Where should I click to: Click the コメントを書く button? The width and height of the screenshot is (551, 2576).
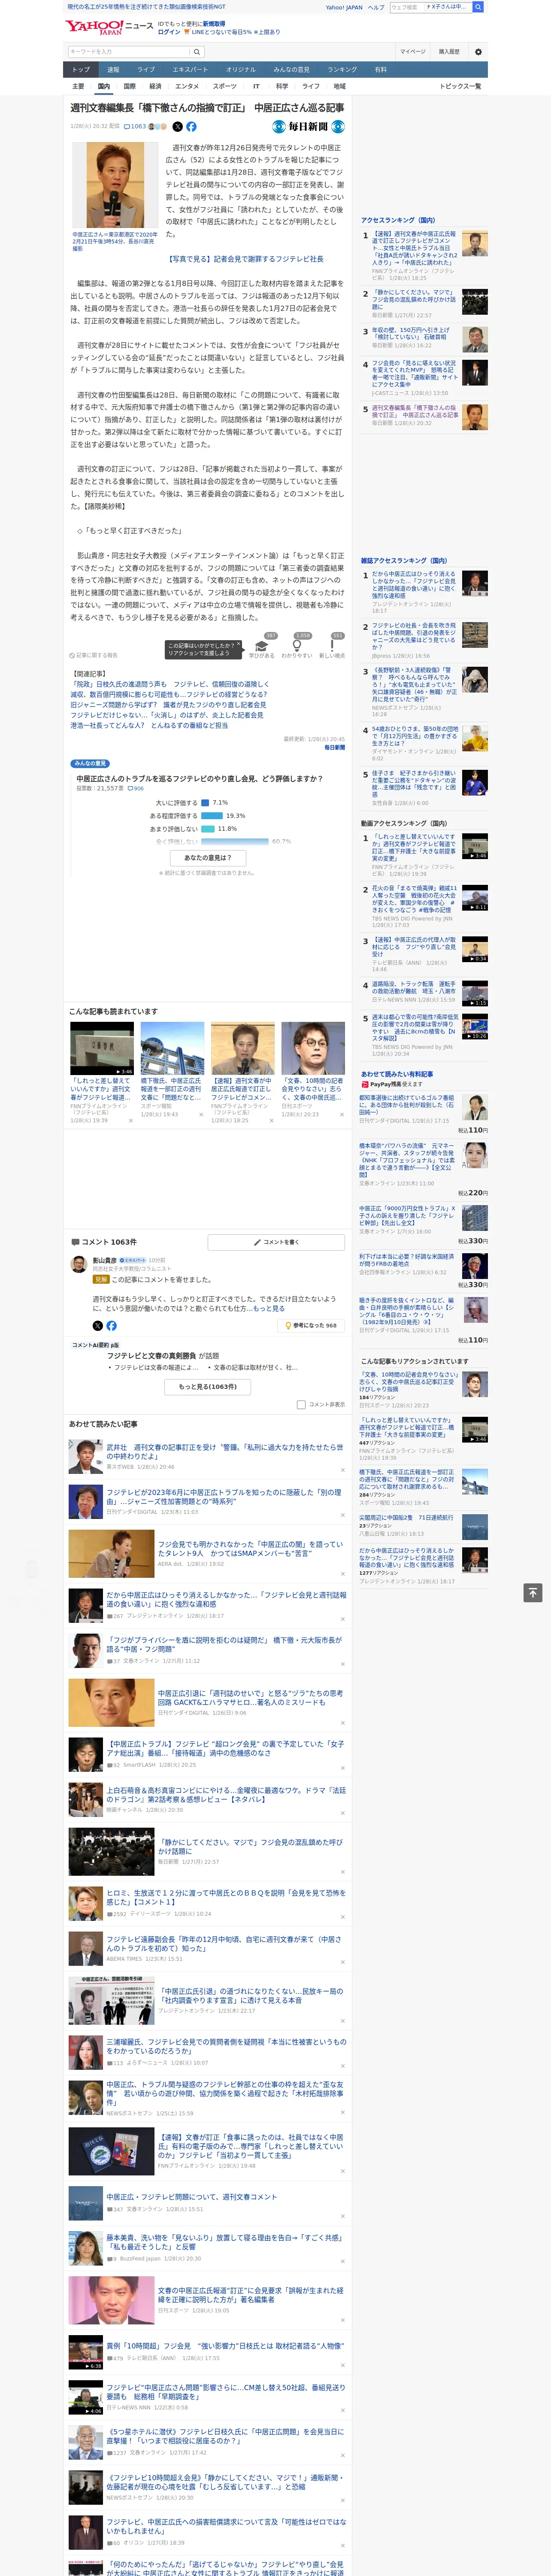click(276, 1242)
